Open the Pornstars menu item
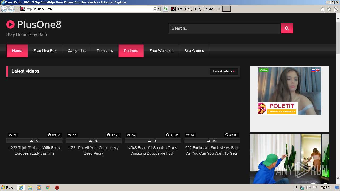Viewport: 340px width, 191px height. point(105,51)
